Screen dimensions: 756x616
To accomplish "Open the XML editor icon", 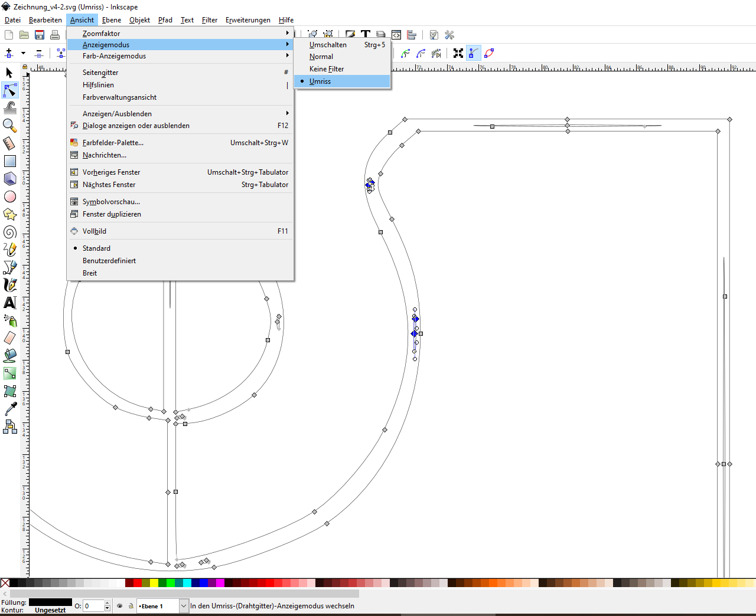I will pos(396,35).
